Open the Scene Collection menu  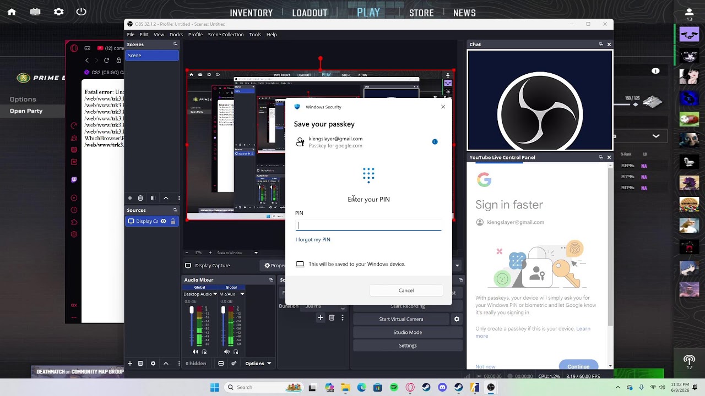pos(226,35)
